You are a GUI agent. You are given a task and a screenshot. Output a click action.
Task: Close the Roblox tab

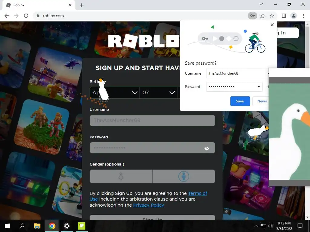pyautogui.click(x=70, y=5)
